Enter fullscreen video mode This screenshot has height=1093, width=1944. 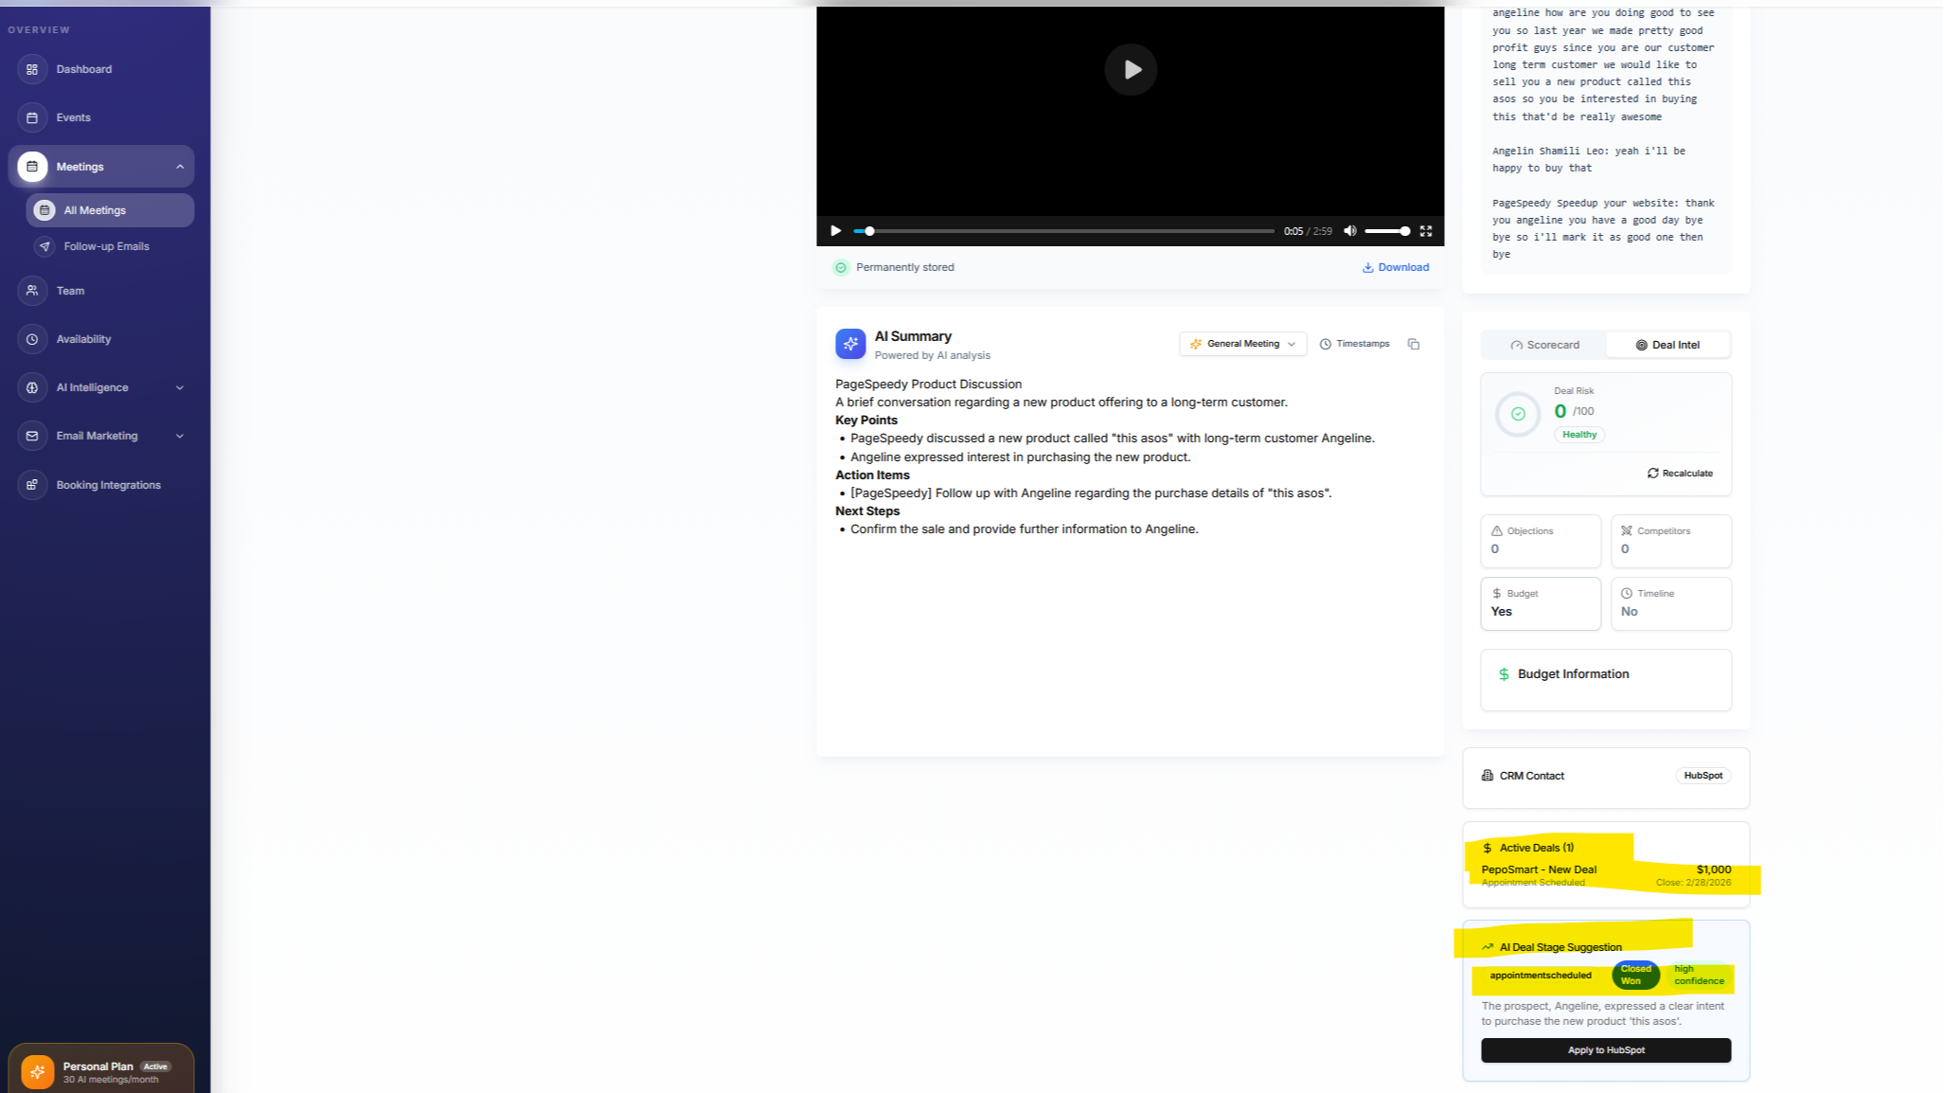1425,231
